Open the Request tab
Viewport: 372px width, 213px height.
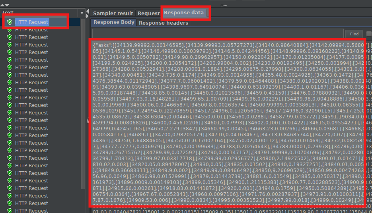148,13
